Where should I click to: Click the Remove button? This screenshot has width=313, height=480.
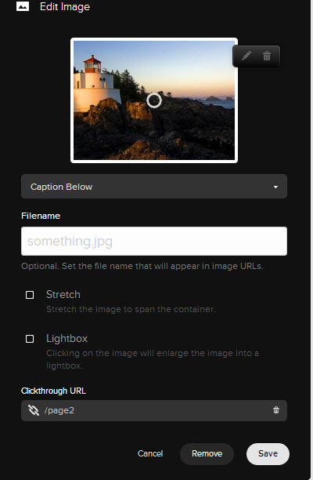(x=207, y=453)
